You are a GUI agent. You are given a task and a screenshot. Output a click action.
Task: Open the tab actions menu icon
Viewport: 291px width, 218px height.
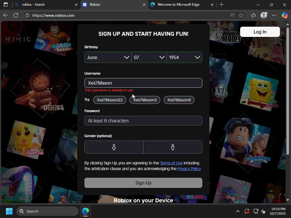coord(6,5)
